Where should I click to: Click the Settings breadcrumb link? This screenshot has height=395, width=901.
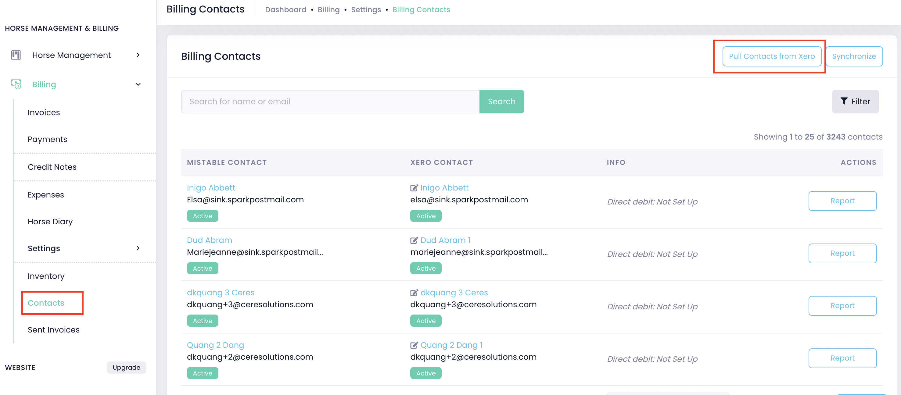tap(365, 10)
